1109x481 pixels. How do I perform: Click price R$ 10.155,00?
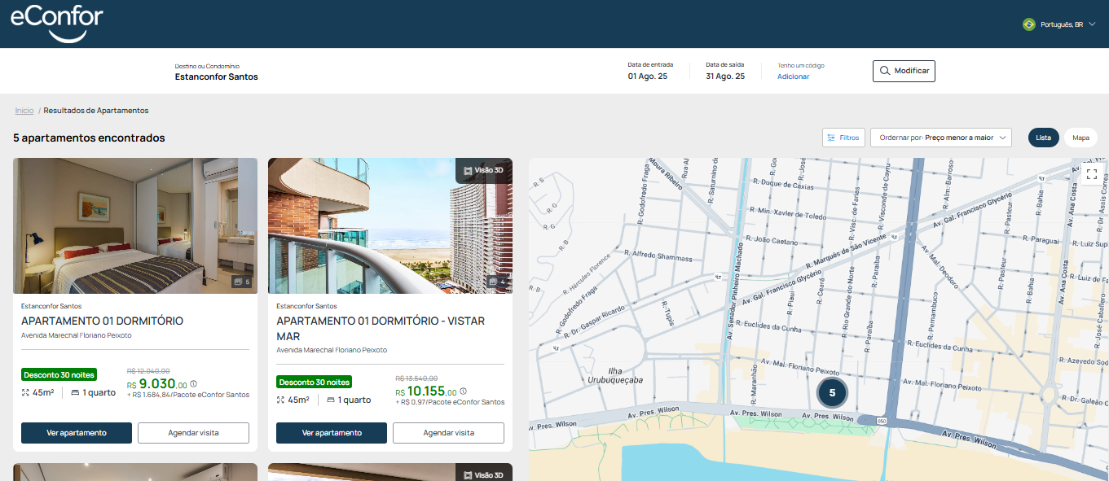pyautogui.click(x=426, y=391)
